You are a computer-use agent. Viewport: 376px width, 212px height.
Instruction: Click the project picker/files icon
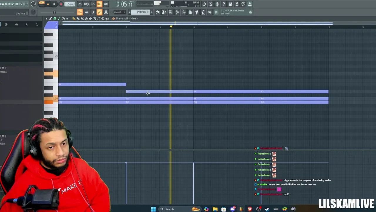pyautogui.click(x=190, y=12)
